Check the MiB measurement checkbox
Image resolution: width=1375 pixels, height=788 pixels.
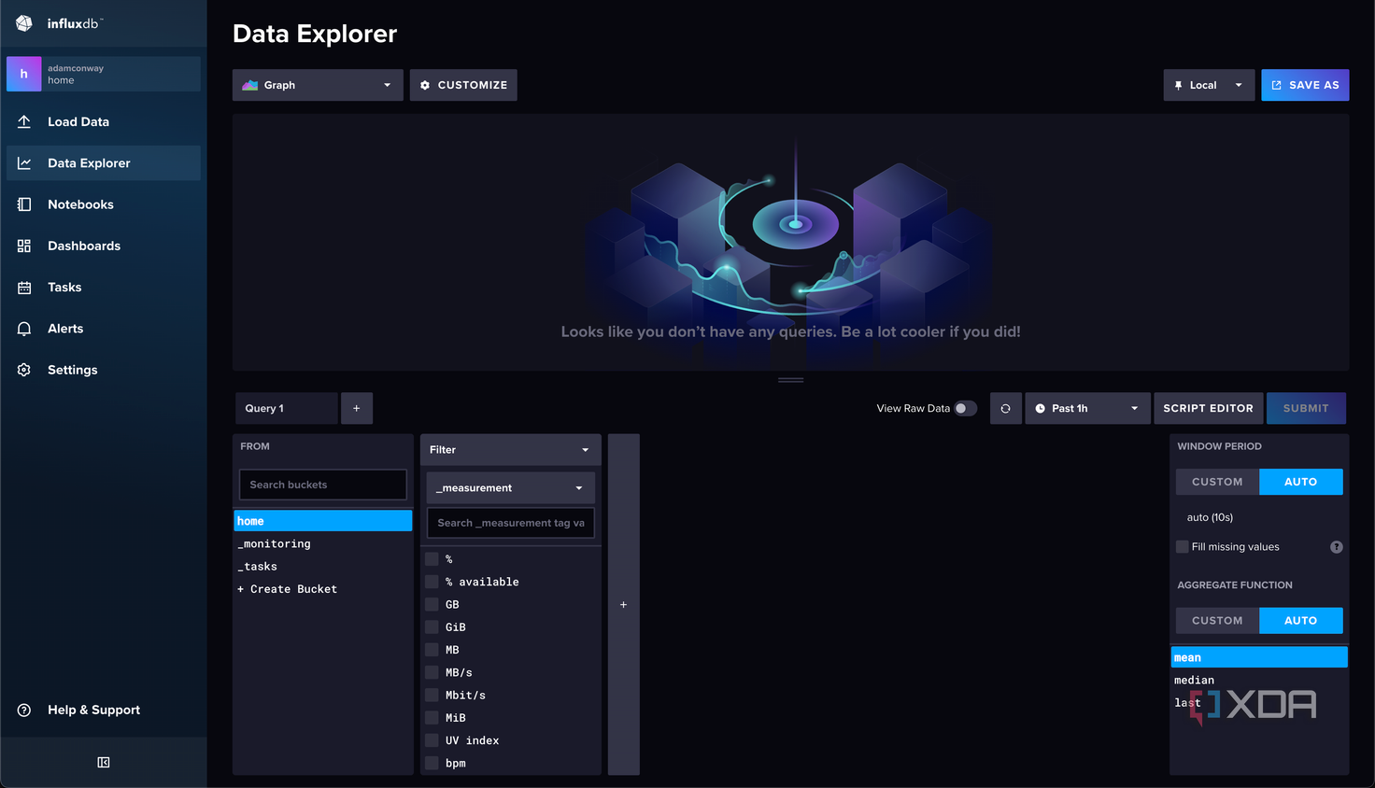(432, 718)
